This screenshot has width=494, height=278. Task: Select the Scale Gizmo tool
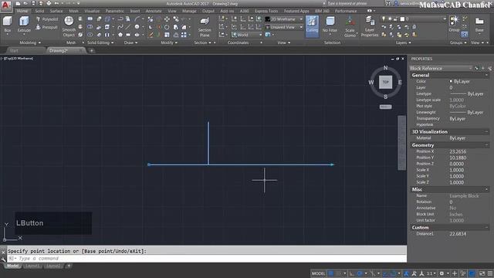(x=350, y=27)
